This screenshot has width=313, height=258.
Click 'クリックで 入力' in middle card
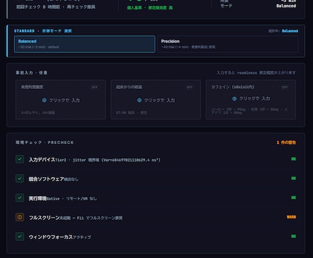160,100
